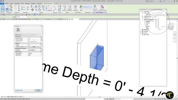The width and height of the screenshot is (178, 100).
Task: Open the Insert ribbon tab
Action: [x=12, y=4]
